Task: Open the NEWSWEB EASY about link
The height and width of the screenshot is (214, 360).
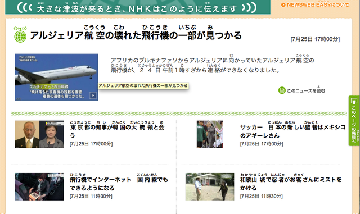Action: [x=315, y=4]
